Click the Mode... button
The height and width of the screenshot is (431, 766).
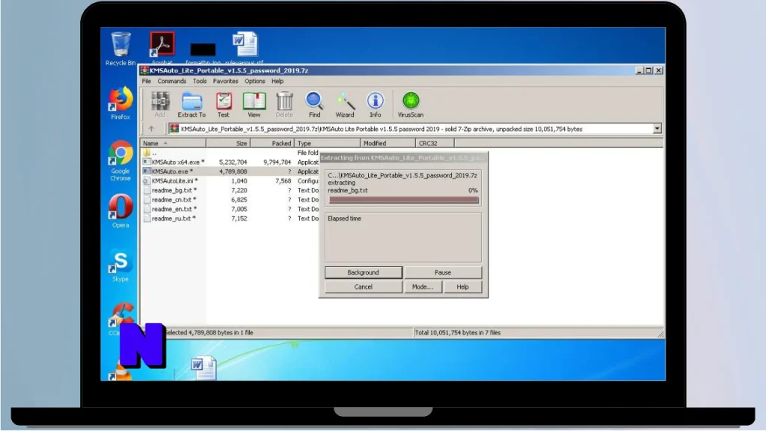pos(423,287)
